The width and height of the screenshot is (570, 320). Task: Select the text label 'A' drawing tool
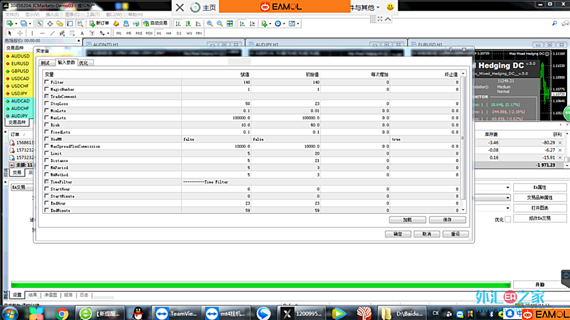tap(82, 33)
